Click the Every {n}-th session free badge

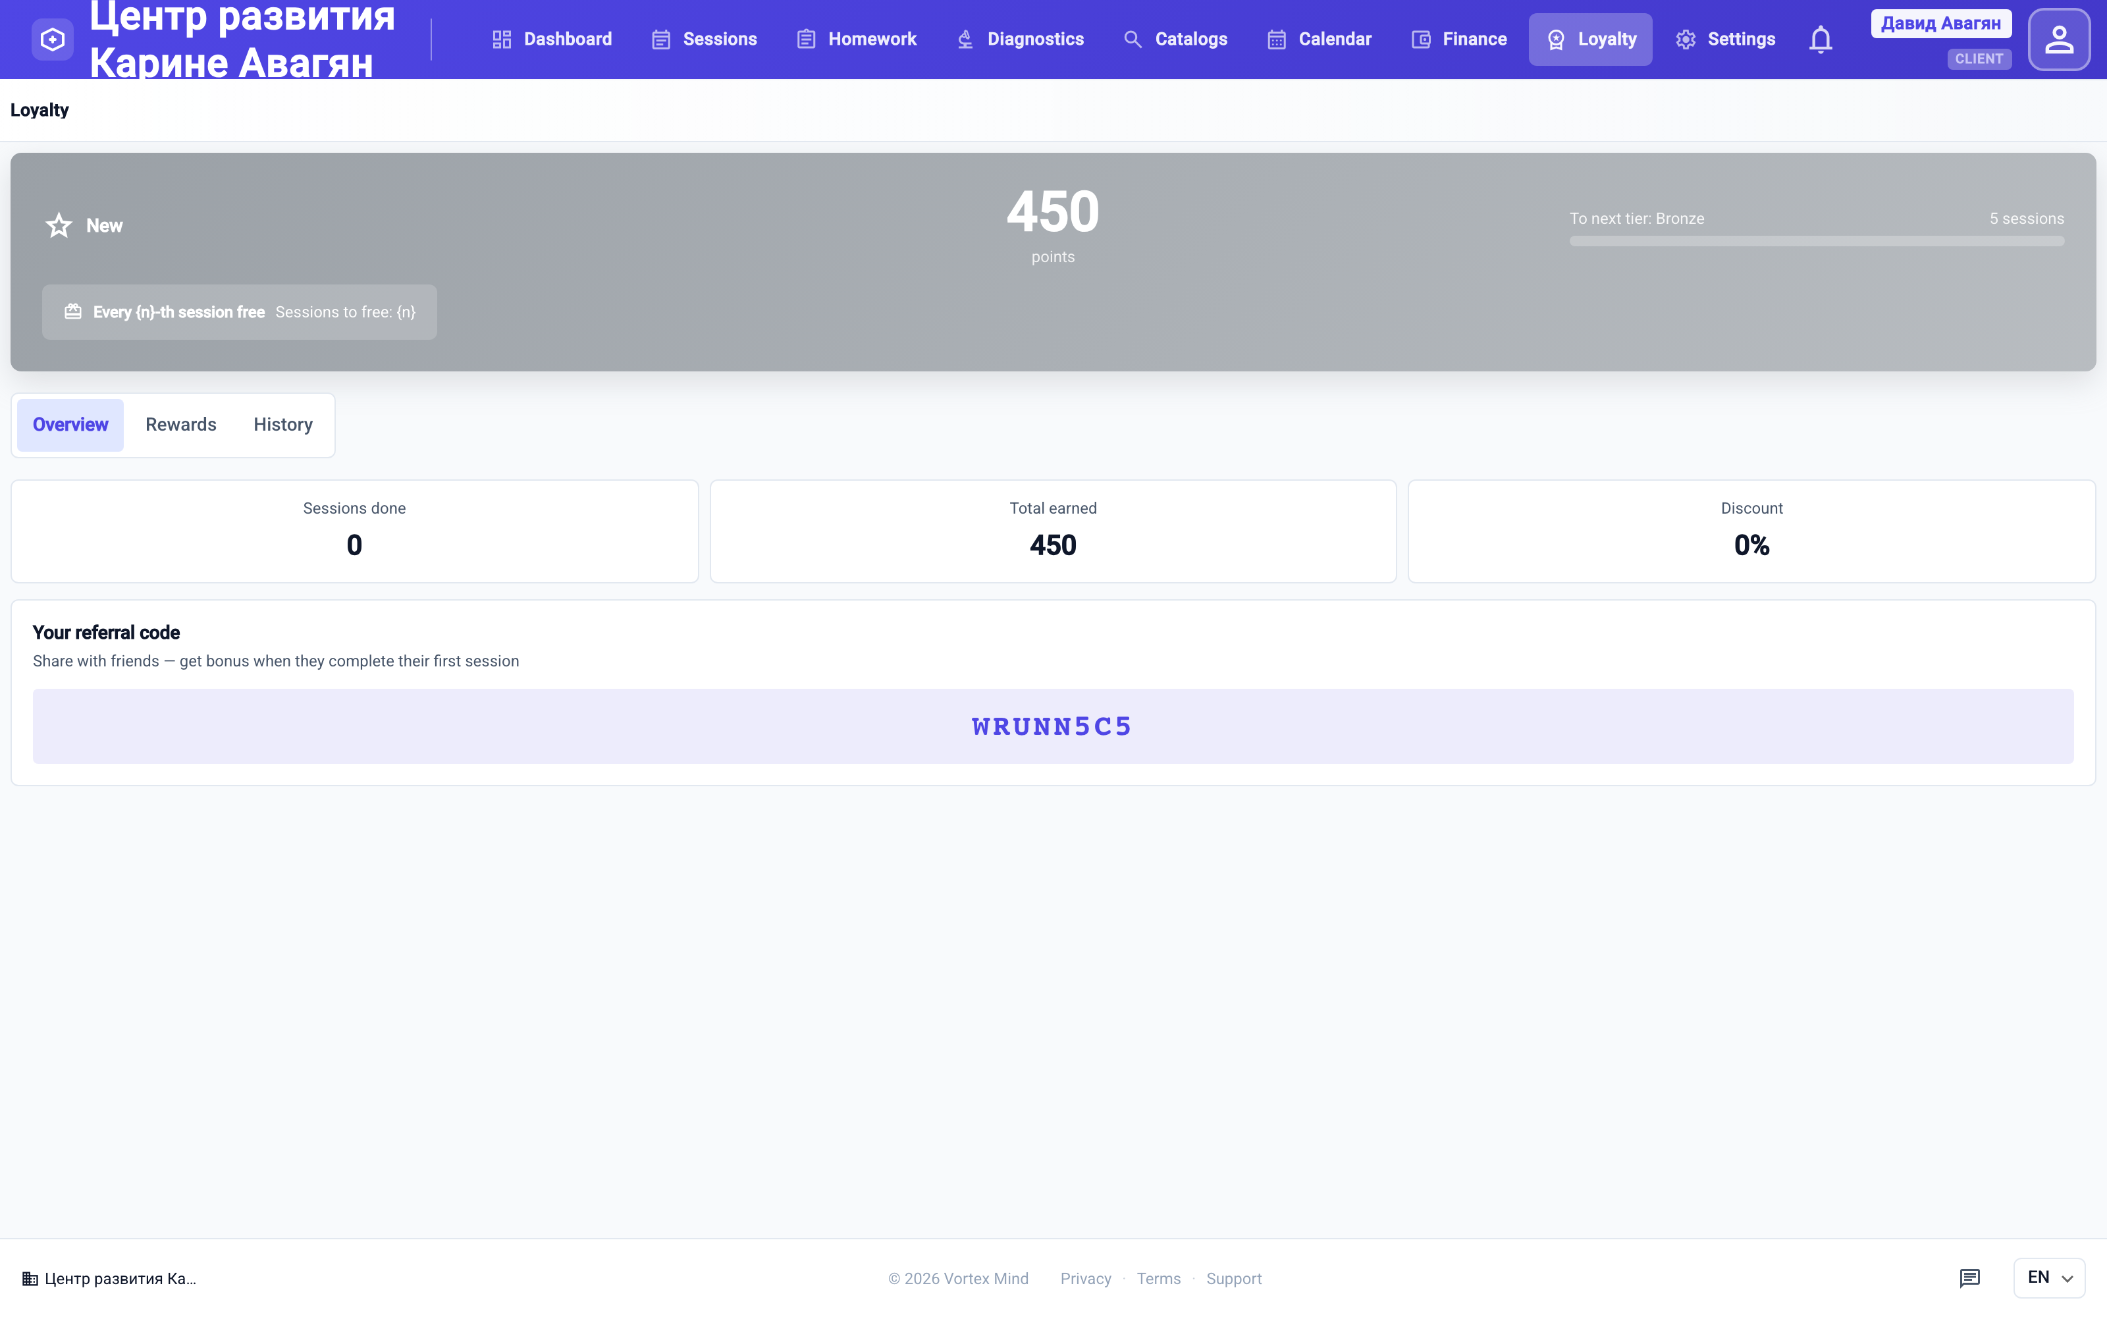click(240, 312)
